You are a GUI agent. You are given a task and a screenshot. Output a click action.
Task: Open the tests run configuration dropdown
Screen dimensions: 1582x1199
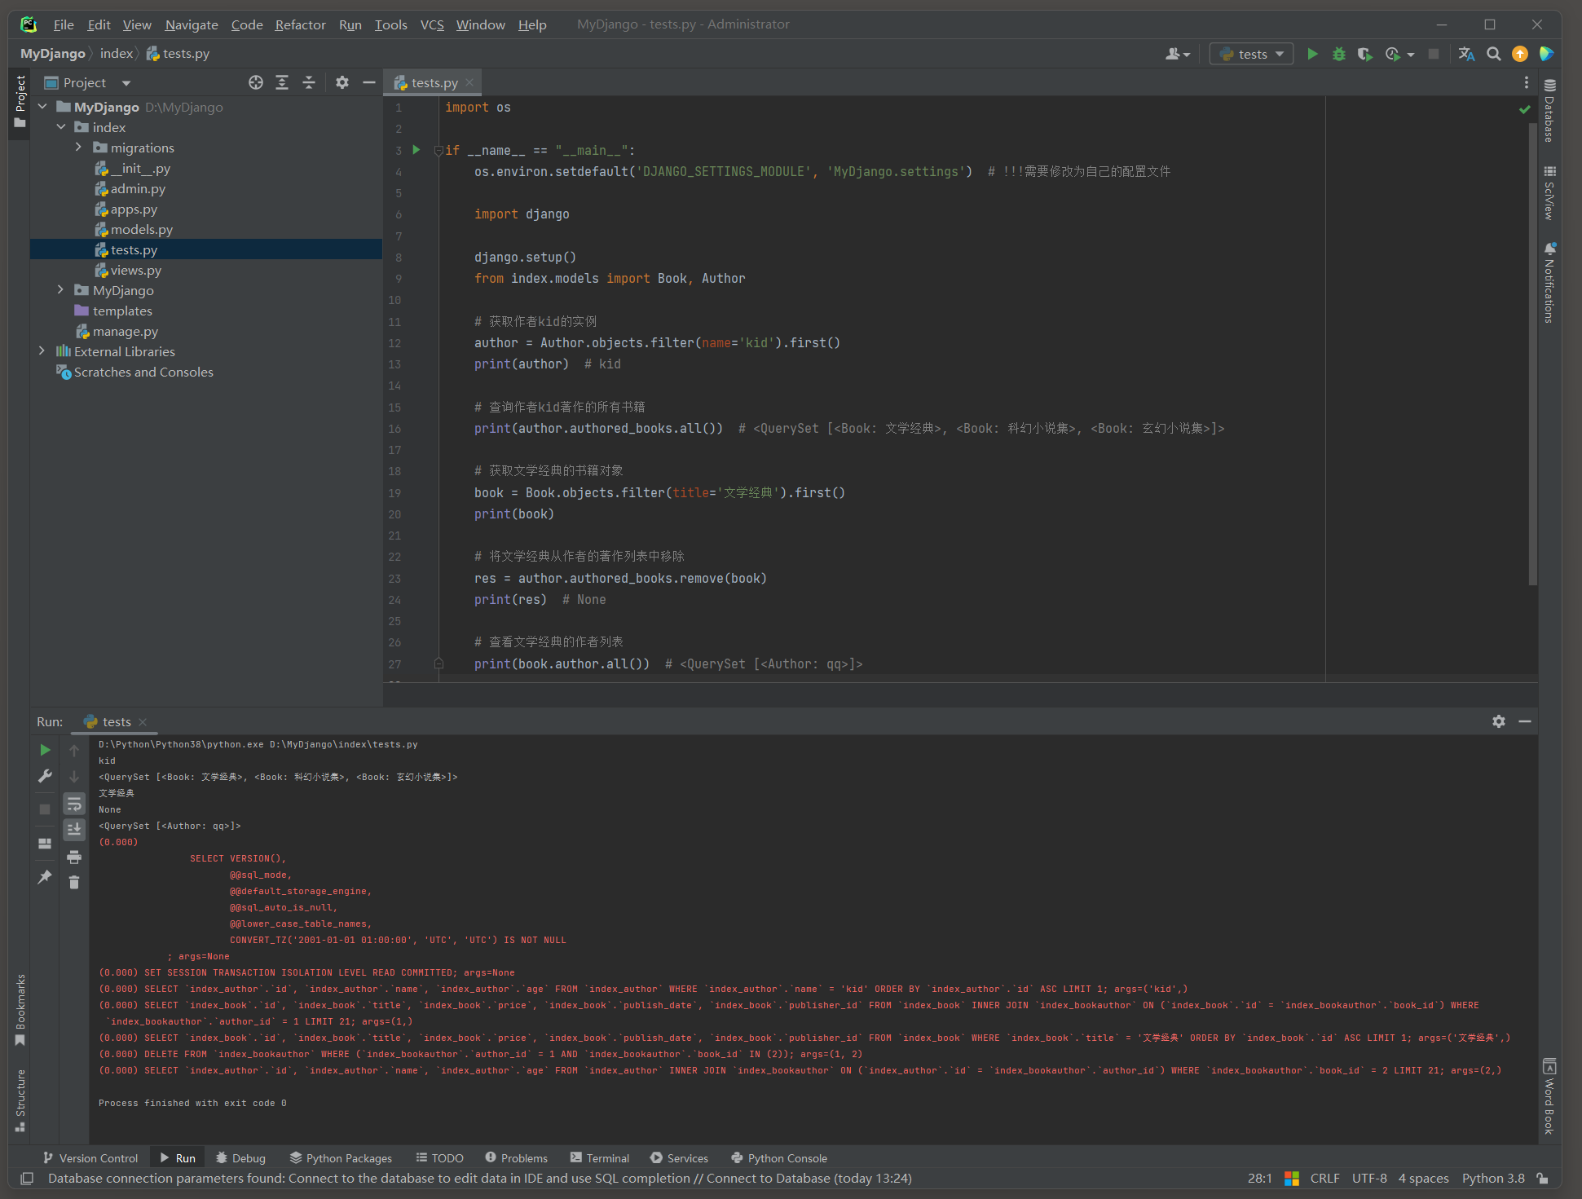pyautogui.click(x=1251, y=54)
